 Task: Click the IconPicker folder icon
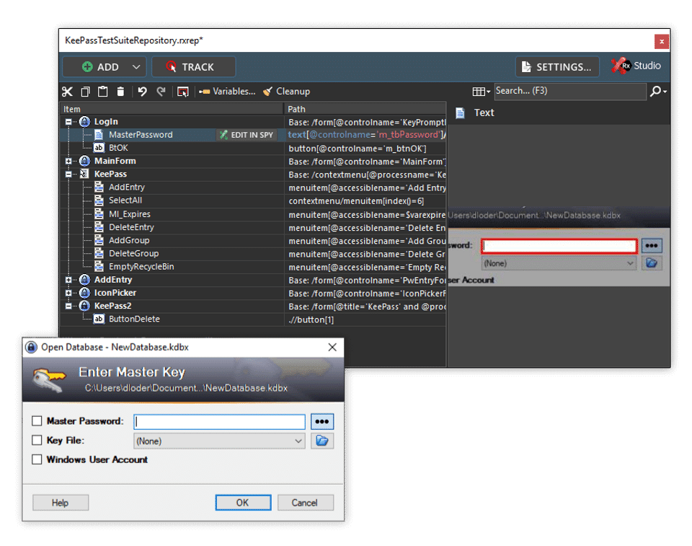pos(85,293)
